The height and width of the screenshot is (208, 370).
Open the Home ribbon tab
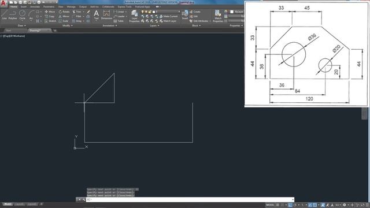(x=14, y=7)
